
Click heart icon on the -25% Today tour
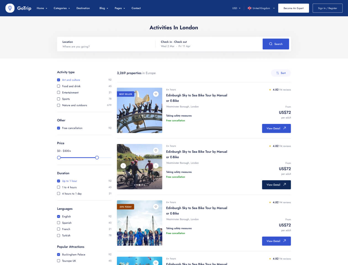(x=156, y=207)
